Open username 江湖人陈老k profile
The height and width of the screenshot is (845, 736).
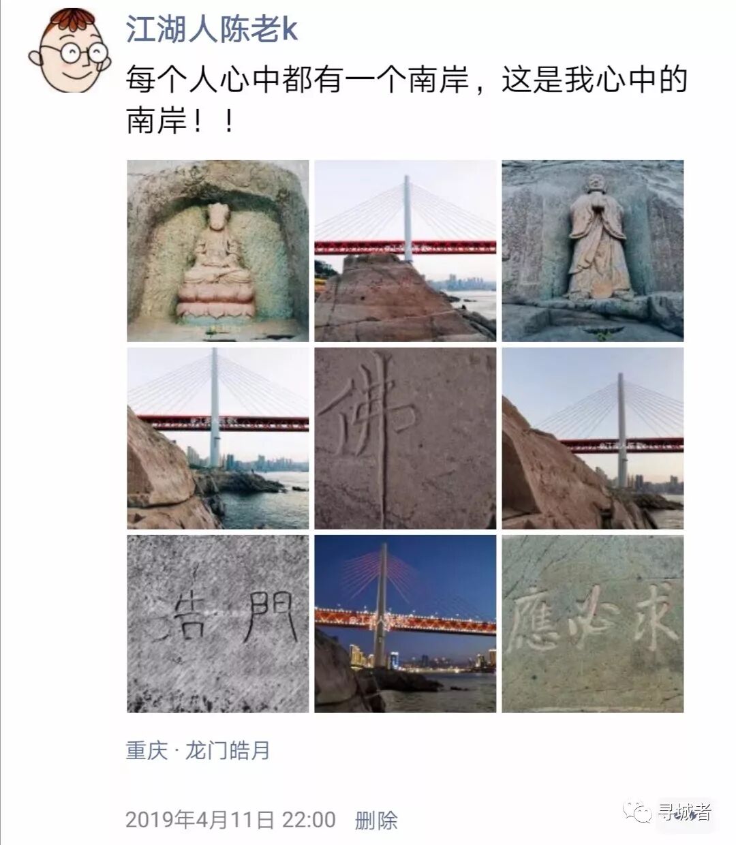pos(212,29)
